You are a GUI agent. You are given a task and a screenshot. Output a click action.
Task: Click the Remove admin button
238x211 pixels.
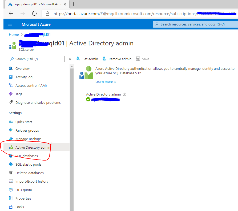pos(117,59)
